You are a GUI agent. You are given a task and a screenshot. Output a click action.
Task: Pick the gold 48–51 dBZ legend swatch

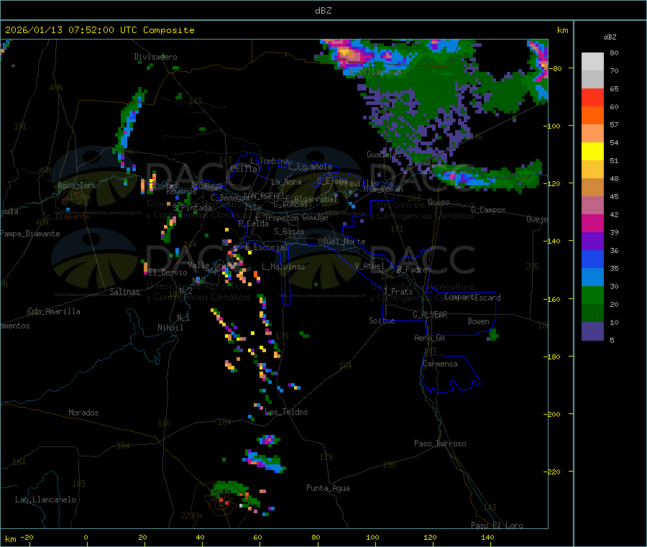tap(592, 170)
